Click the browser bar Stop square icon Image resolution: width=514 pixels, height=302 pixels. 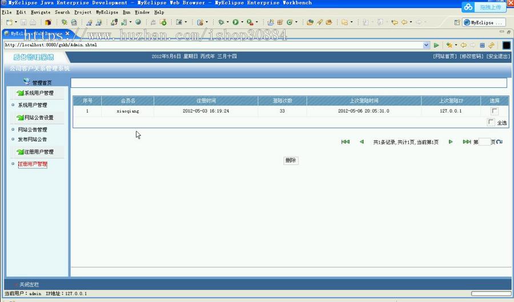point(482,45)
